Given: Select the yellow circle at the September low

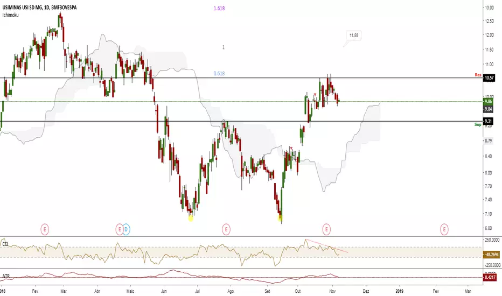Looking at the screenshot, I should click(x=280, y=219).
